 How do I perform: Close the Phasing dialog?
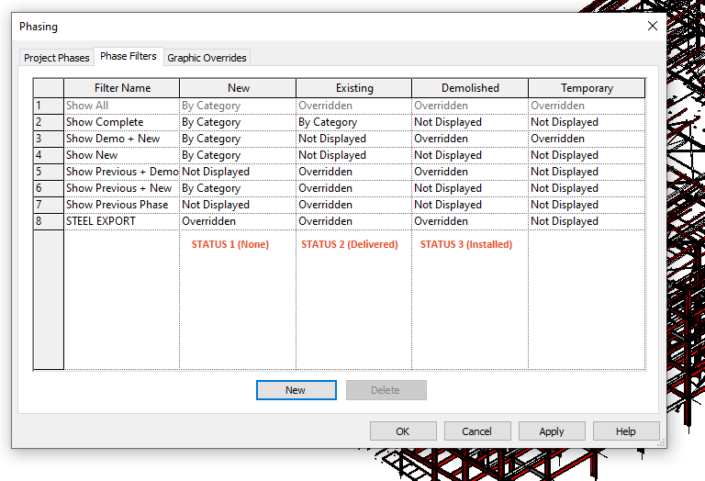tap(653, 26)
